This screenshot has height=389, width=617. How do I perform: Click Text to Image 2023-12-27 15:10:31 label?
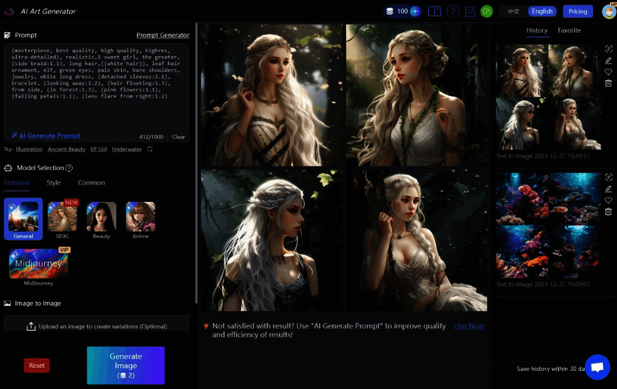click(x=543, y=156)
